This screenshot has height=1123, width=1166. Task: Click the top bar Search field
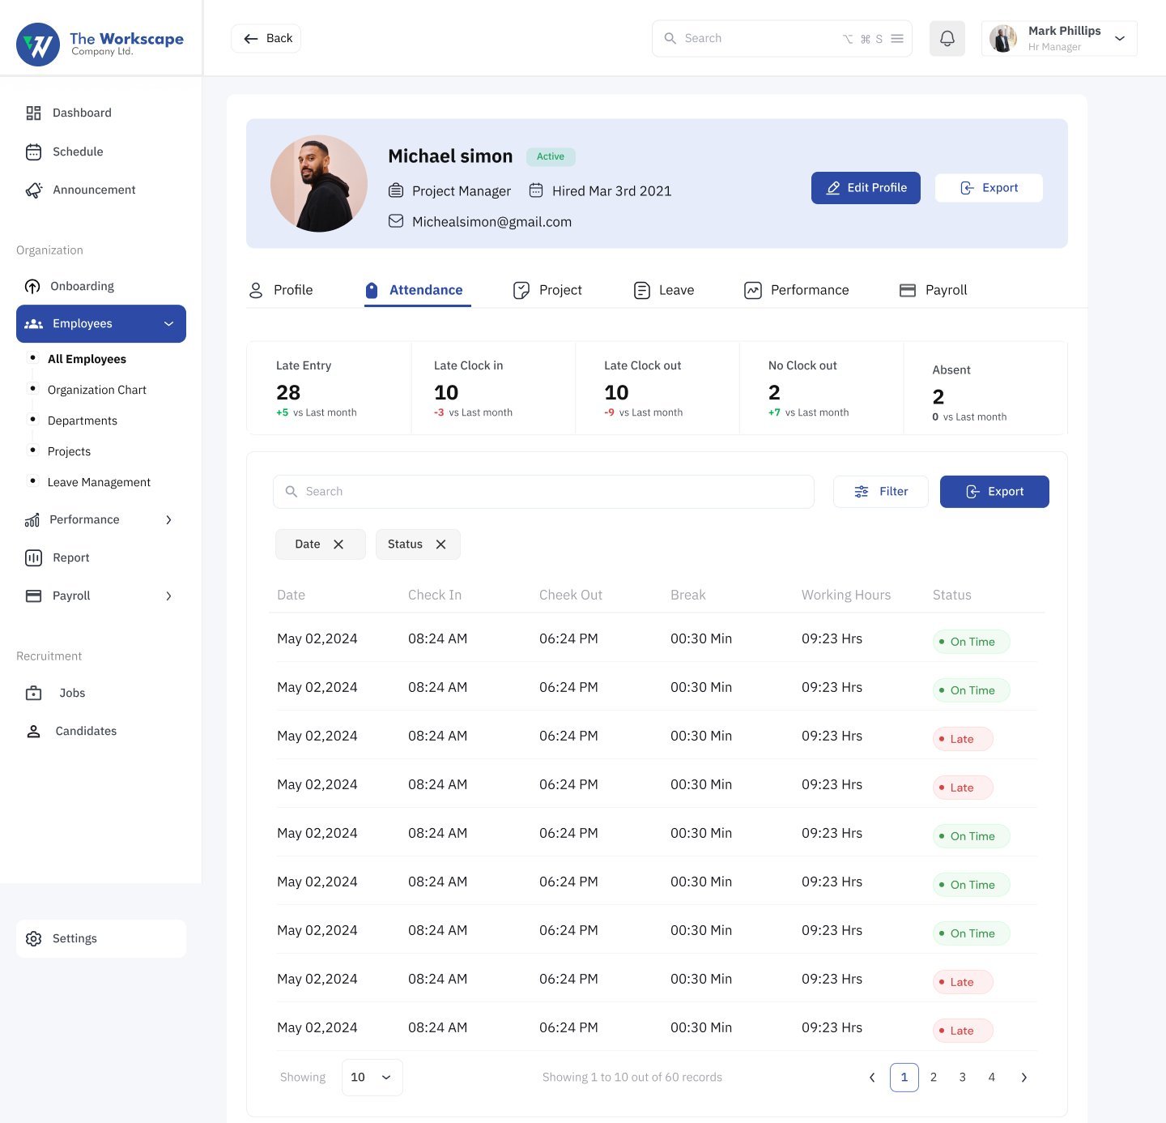click(781, 38)
